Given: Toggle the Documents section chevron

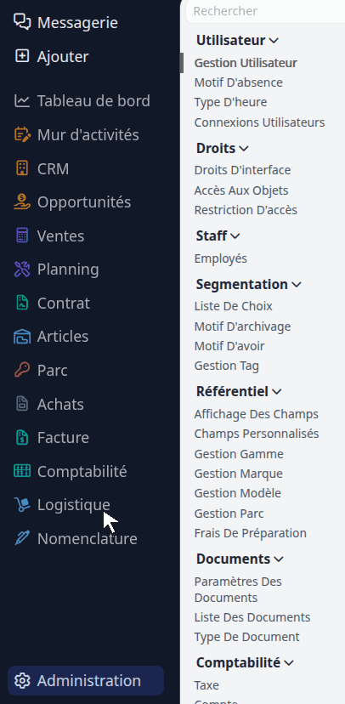Looking at the screenshot, I should tap(279, 559).
